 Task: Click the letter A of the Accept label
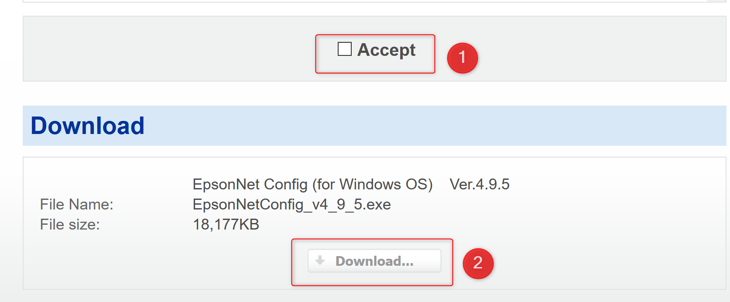pos(364,50)
